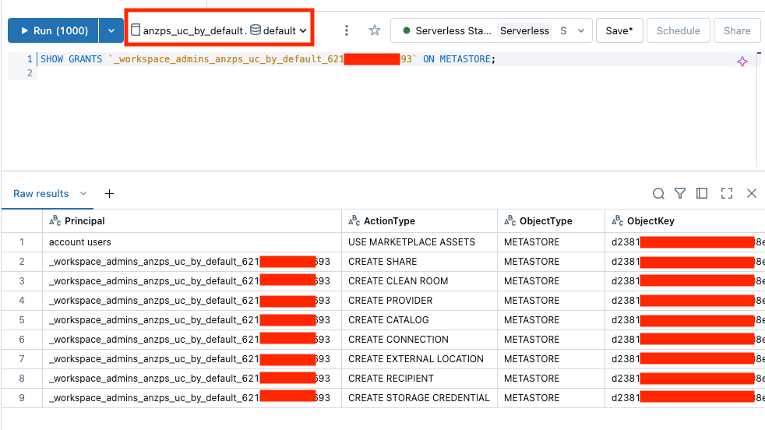Screen dimensions: 765x430
Task: Open the Raw results tab chevron menu
Action: click(x=83, y=193)
